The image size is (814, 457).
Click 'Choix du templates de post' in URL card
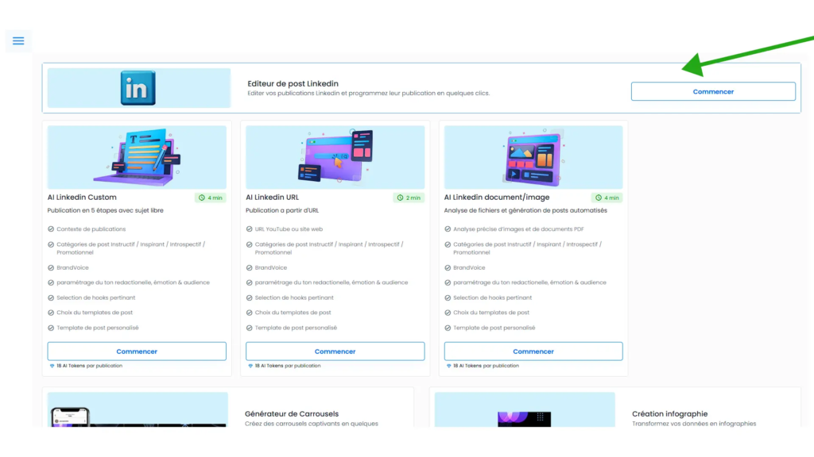[x=293, y=313]
